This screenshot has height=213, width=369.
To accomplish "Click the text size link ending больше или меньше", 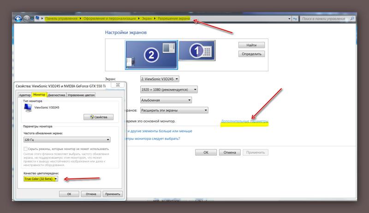I will pos(160,131).
